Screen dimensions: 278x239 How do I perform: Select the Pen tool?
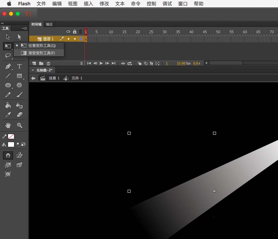point(8,66)
